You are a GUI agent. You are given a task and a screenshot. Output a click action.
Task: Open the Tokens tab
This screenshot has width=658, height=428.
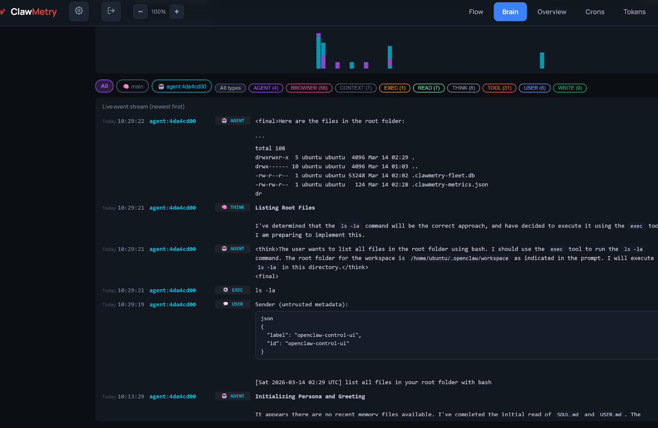[x=634, y=12]
